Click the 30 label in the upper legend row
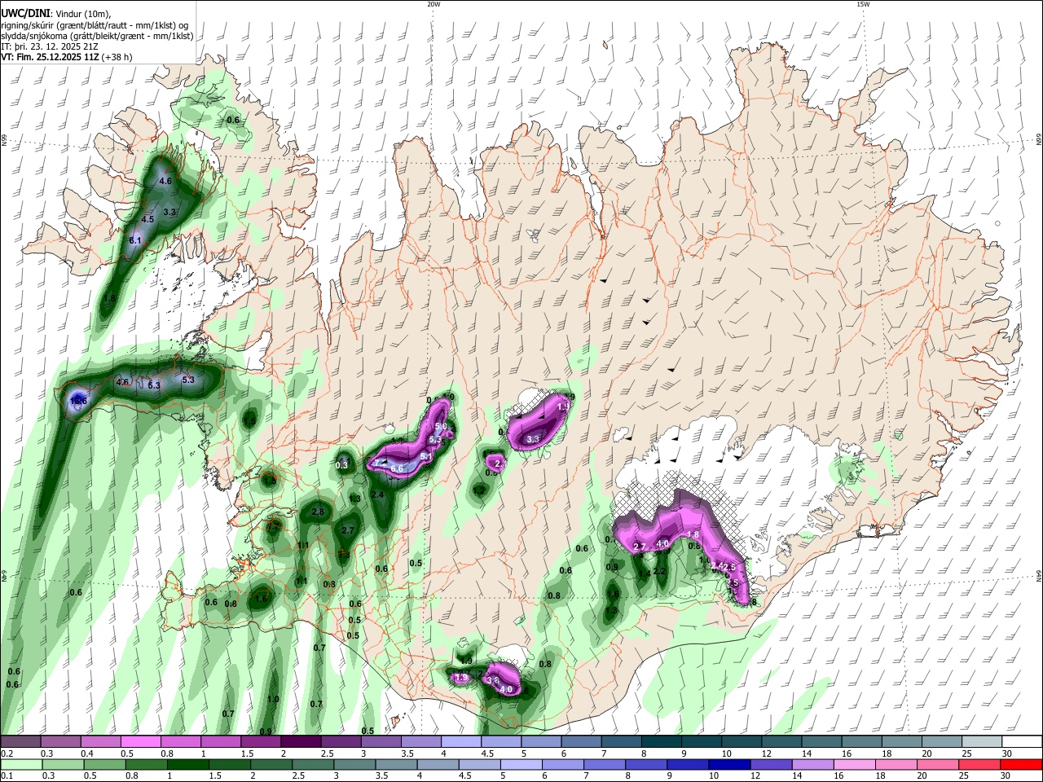Image resolution: width=1043 pixels, height=782 pixels. pyautogui.click(x=1007, y=753)
